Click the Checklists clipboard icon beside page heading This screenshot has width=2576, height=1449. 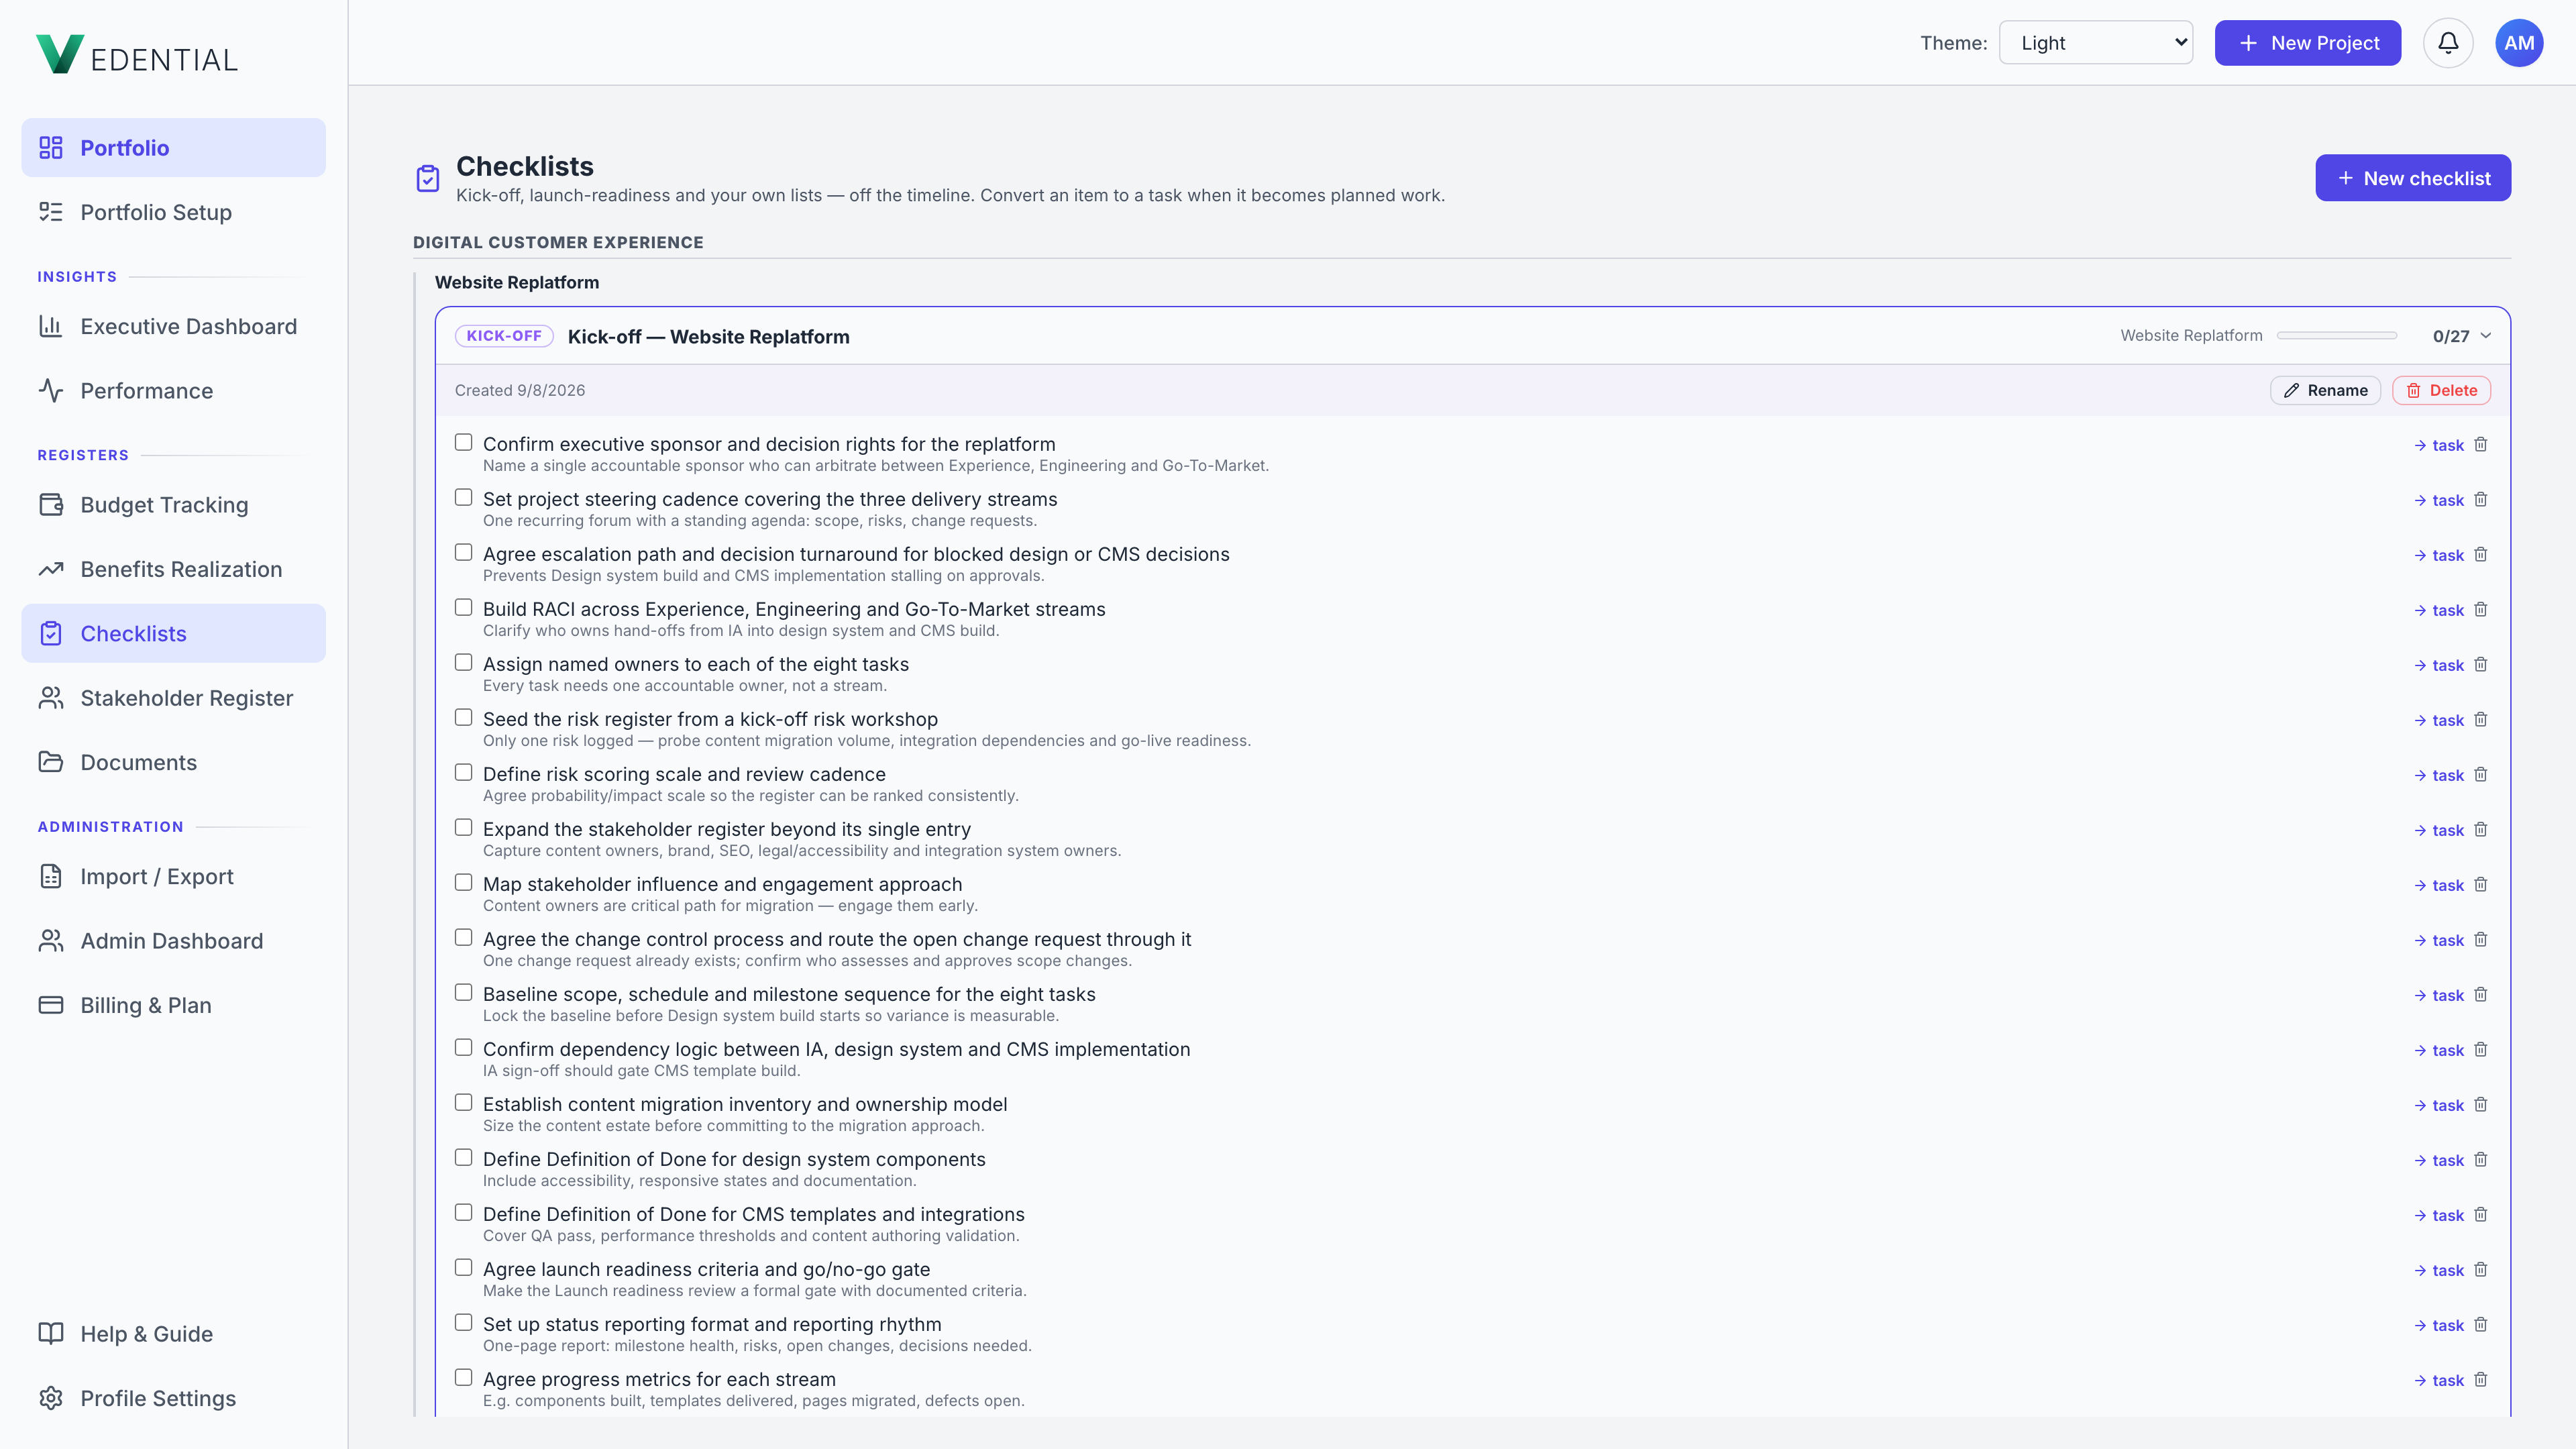[x=428, y=179]
